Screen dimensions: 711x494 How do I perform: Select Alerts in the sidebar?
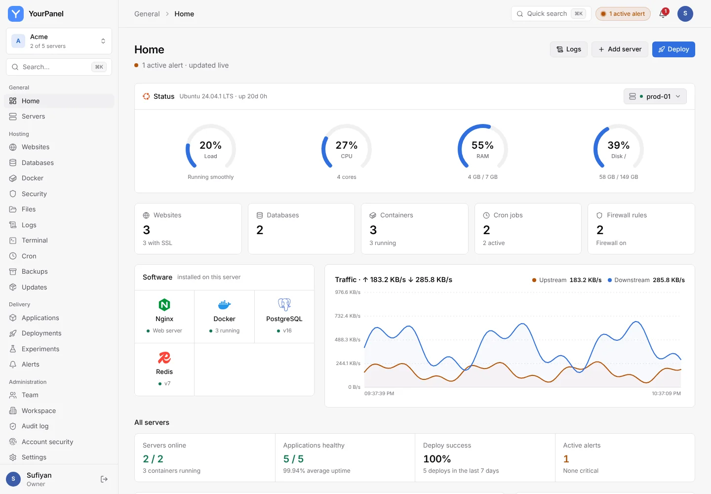pyautogui.click(x=59, y=365)
